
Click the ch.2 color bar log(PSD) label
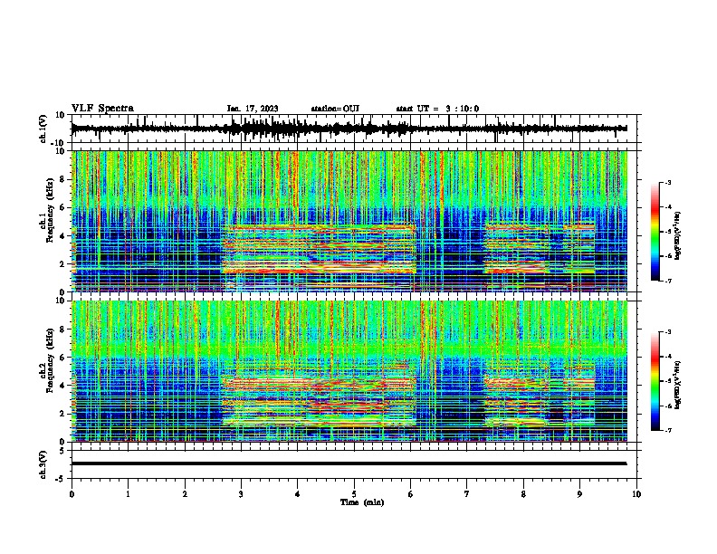tap(677, 385)
